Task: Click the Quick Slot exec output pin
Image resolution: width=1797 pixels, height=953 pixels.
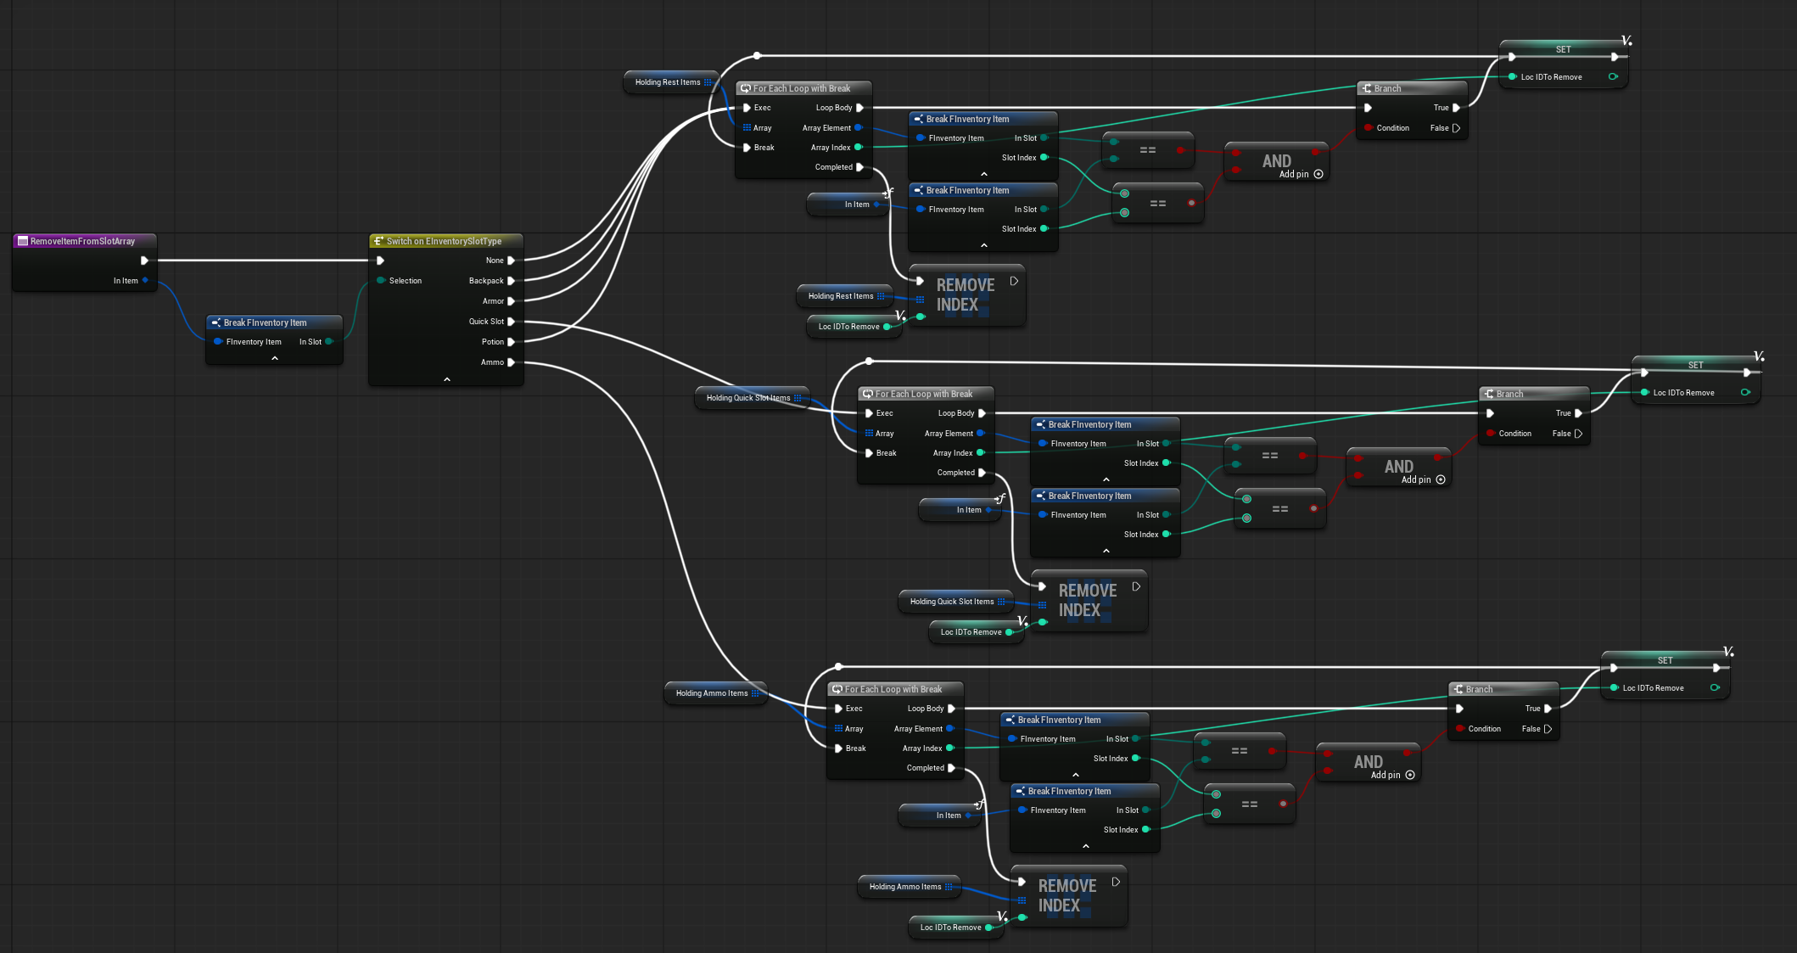Action: click(x=512, y=322)
